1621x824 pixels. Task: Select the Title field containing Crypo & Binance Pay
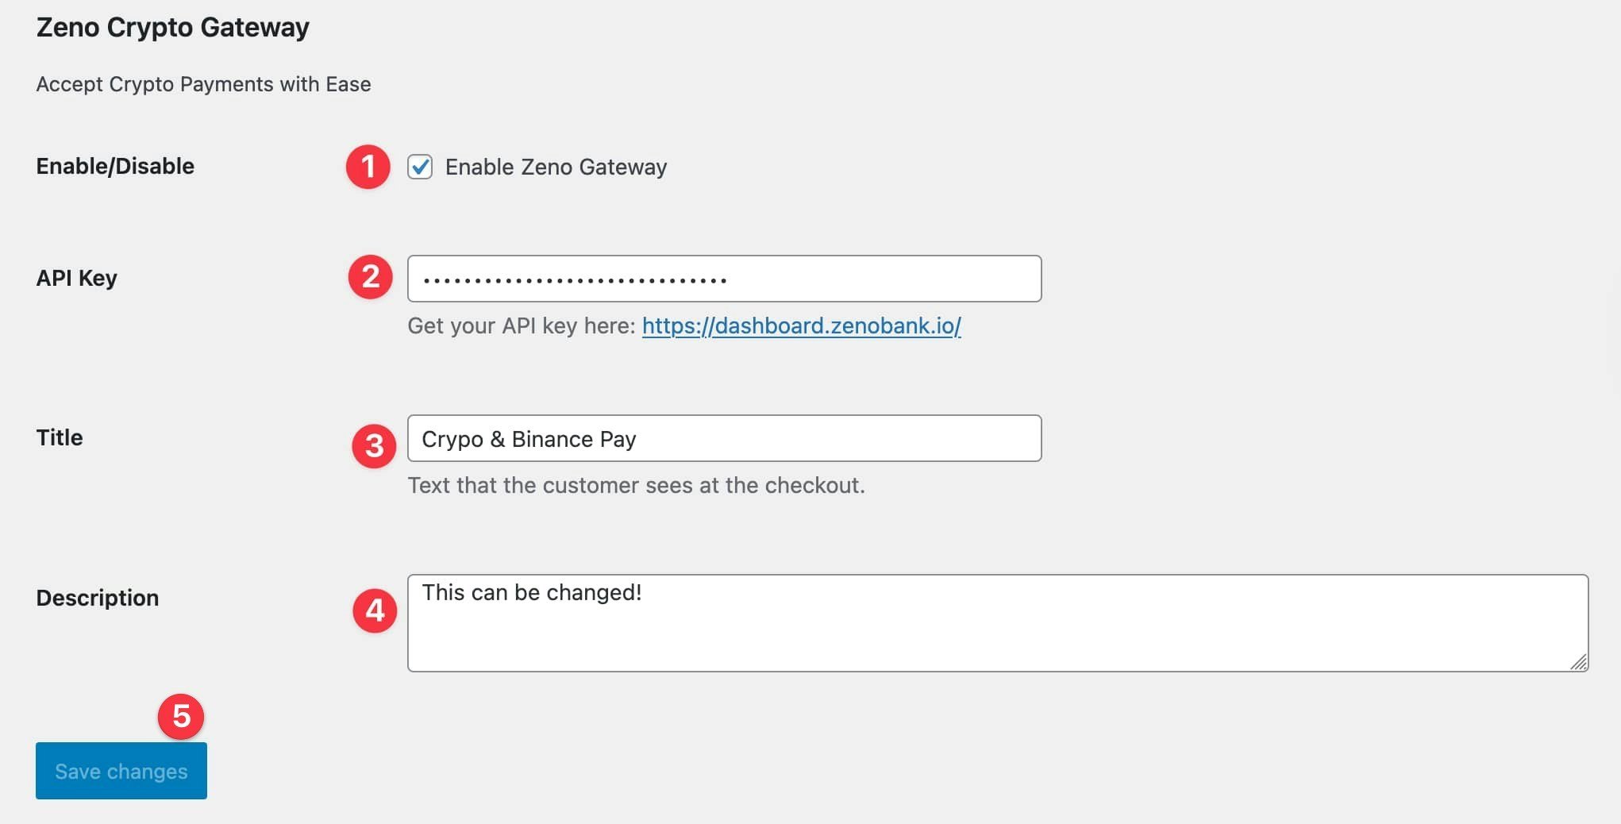click(x=723, y=438)
